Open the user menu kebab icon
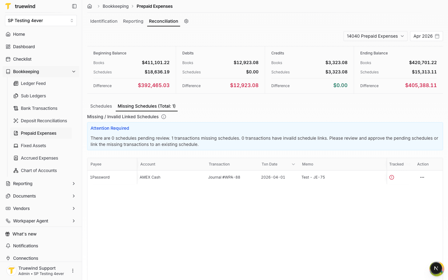The height and width of the screenshot is (280, 448). 73,271
